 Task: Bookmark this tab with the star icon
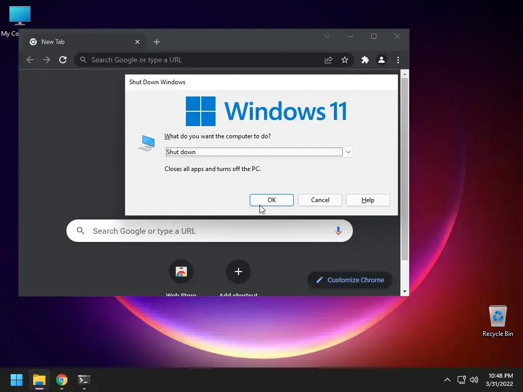(x=345, y=60)
